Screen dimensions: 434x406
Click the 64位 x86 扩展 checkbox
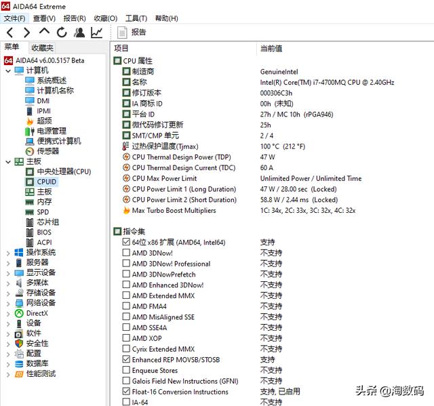click(126, 242)
